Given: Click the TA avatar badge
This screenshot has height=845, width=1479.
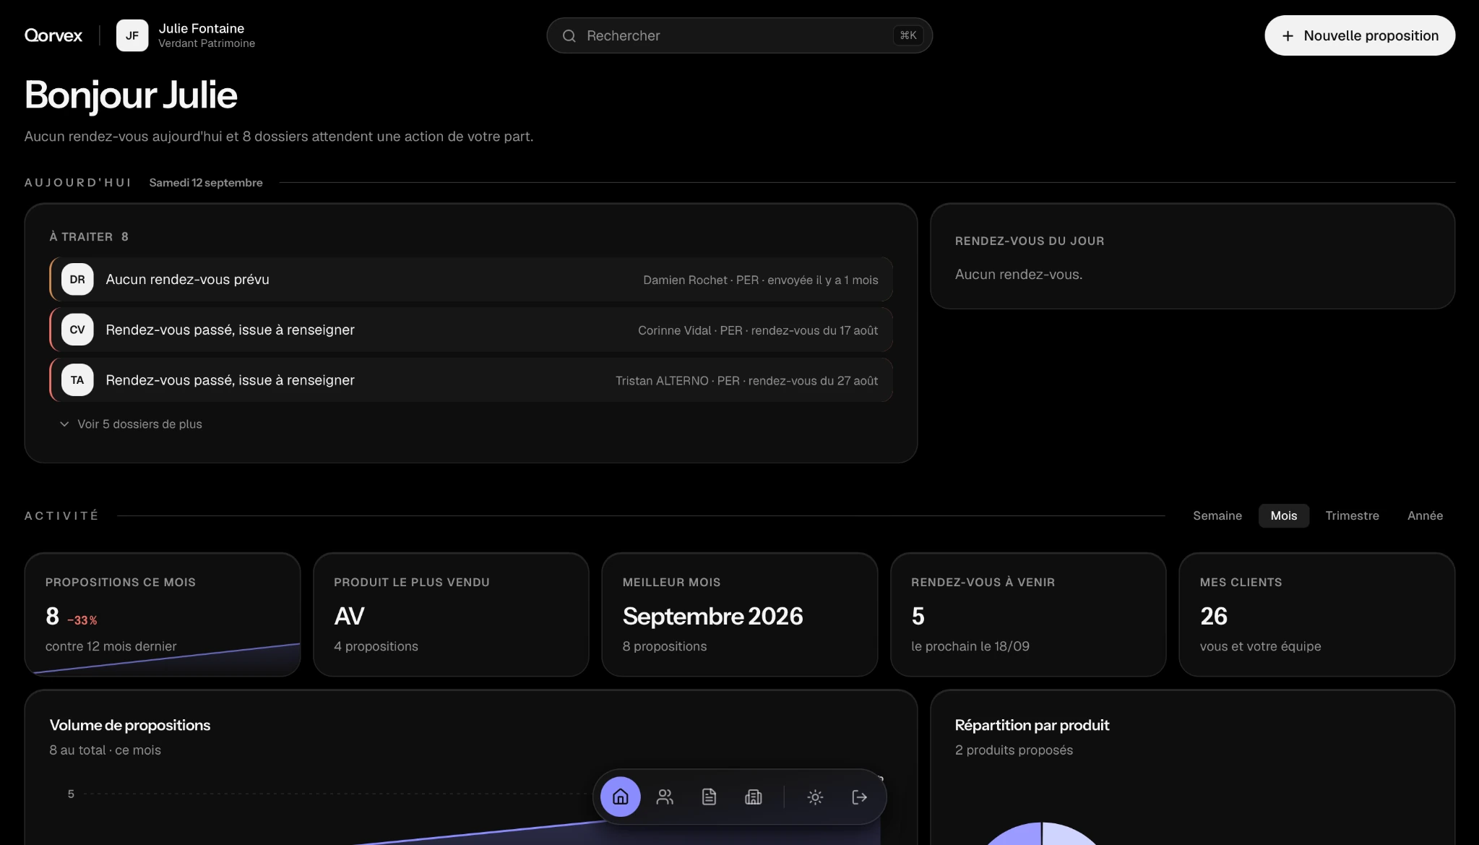Looking at the screenshot, I should [x=77, y=380].
